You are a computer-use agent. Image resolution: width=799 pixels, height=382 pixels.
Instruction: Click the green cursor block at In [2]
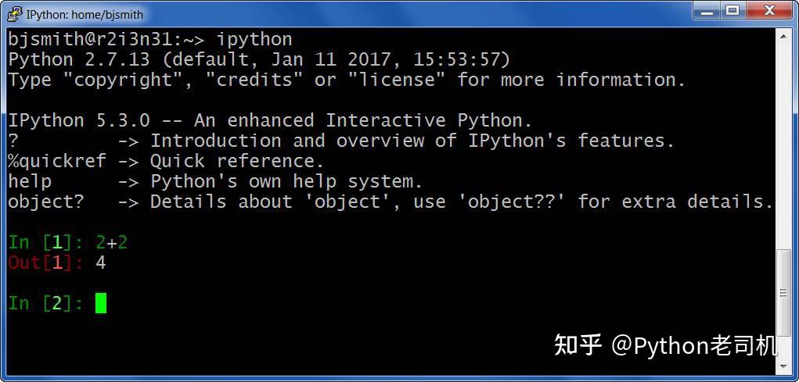101,303
